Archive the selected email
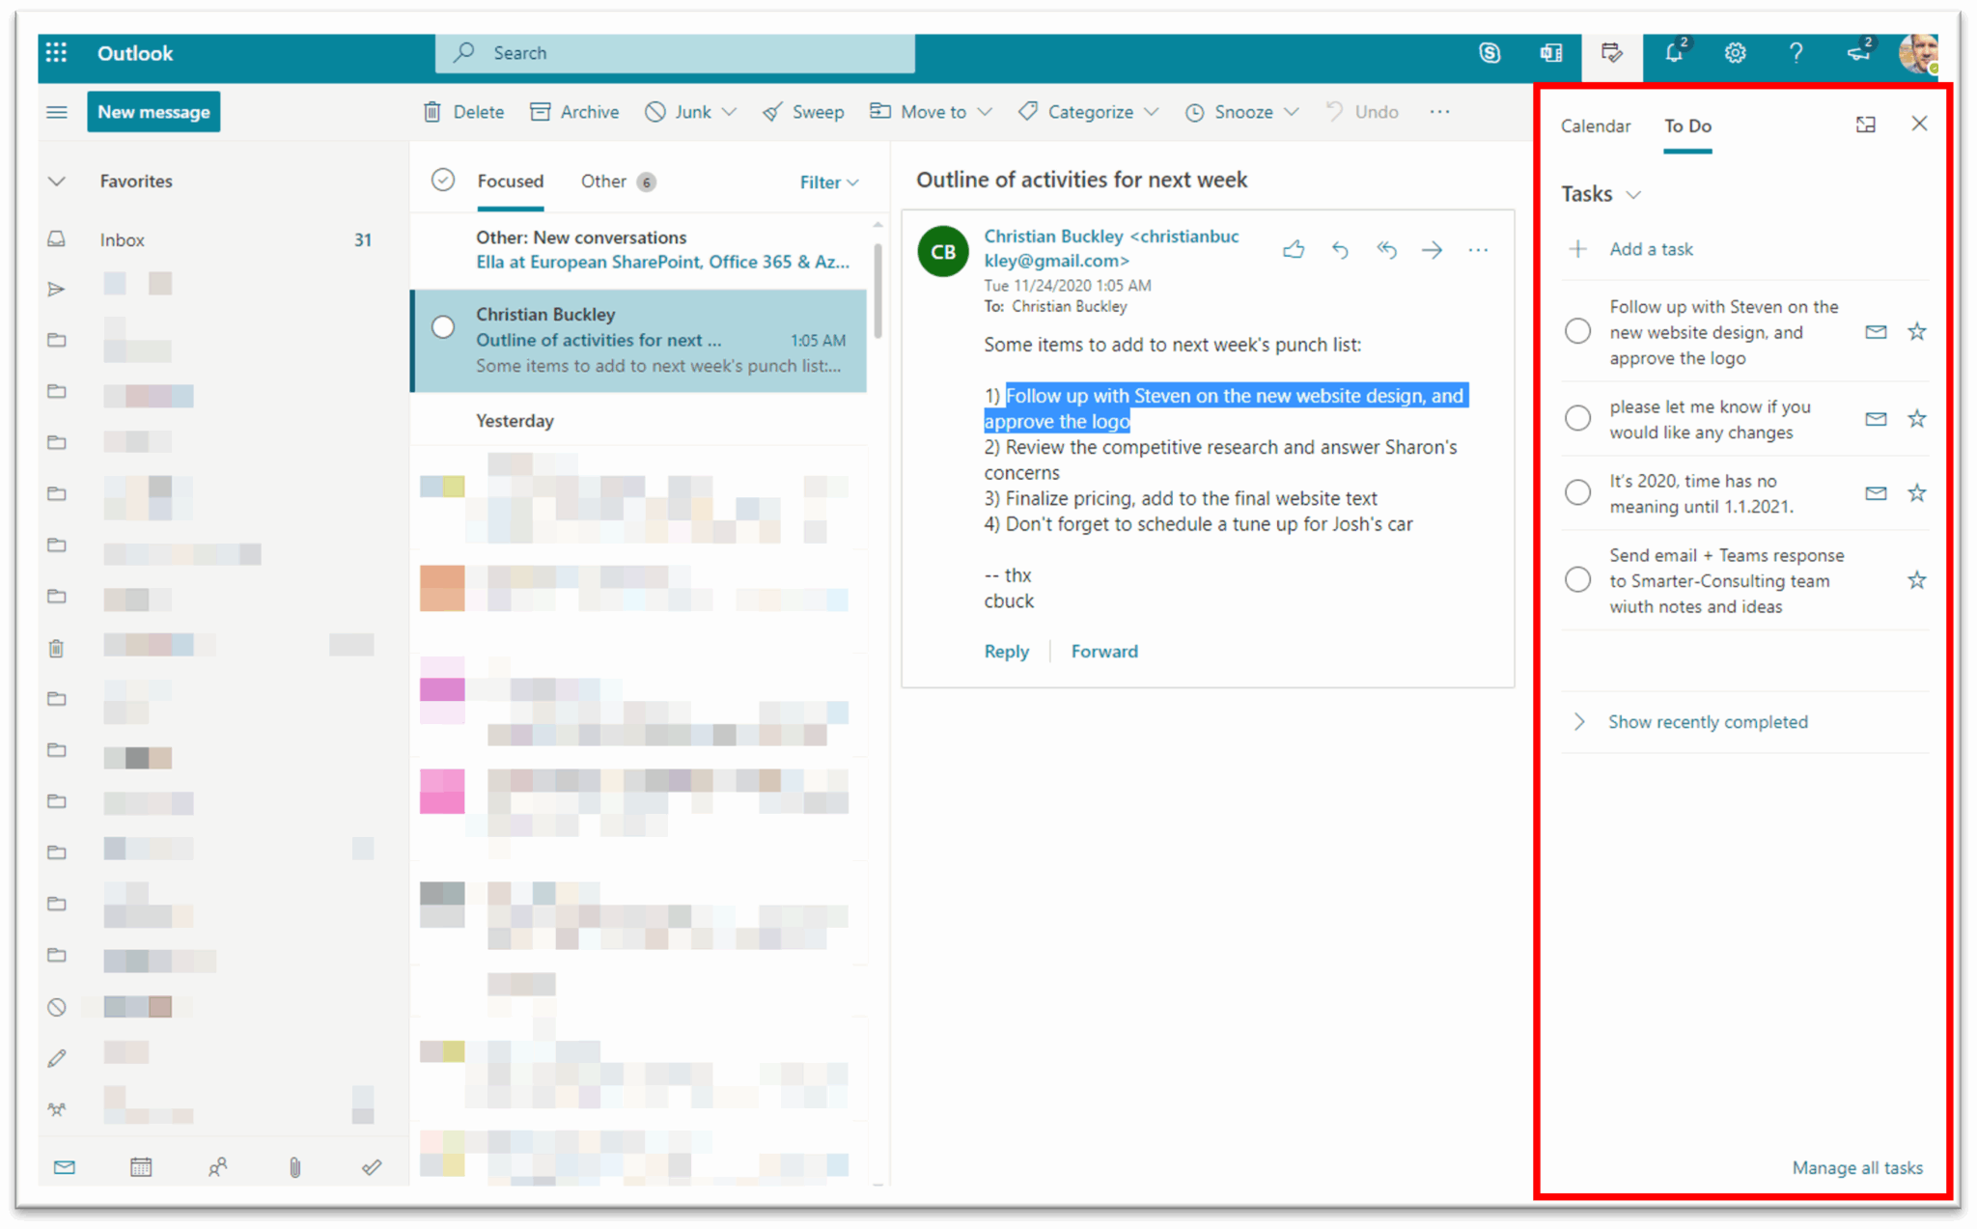Image resolution: width=1977 pixels, height=1229 pixels. [574, 111]
